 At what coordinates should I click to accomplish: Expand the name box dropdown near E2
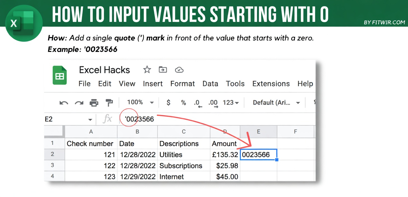tap(90, 119)
